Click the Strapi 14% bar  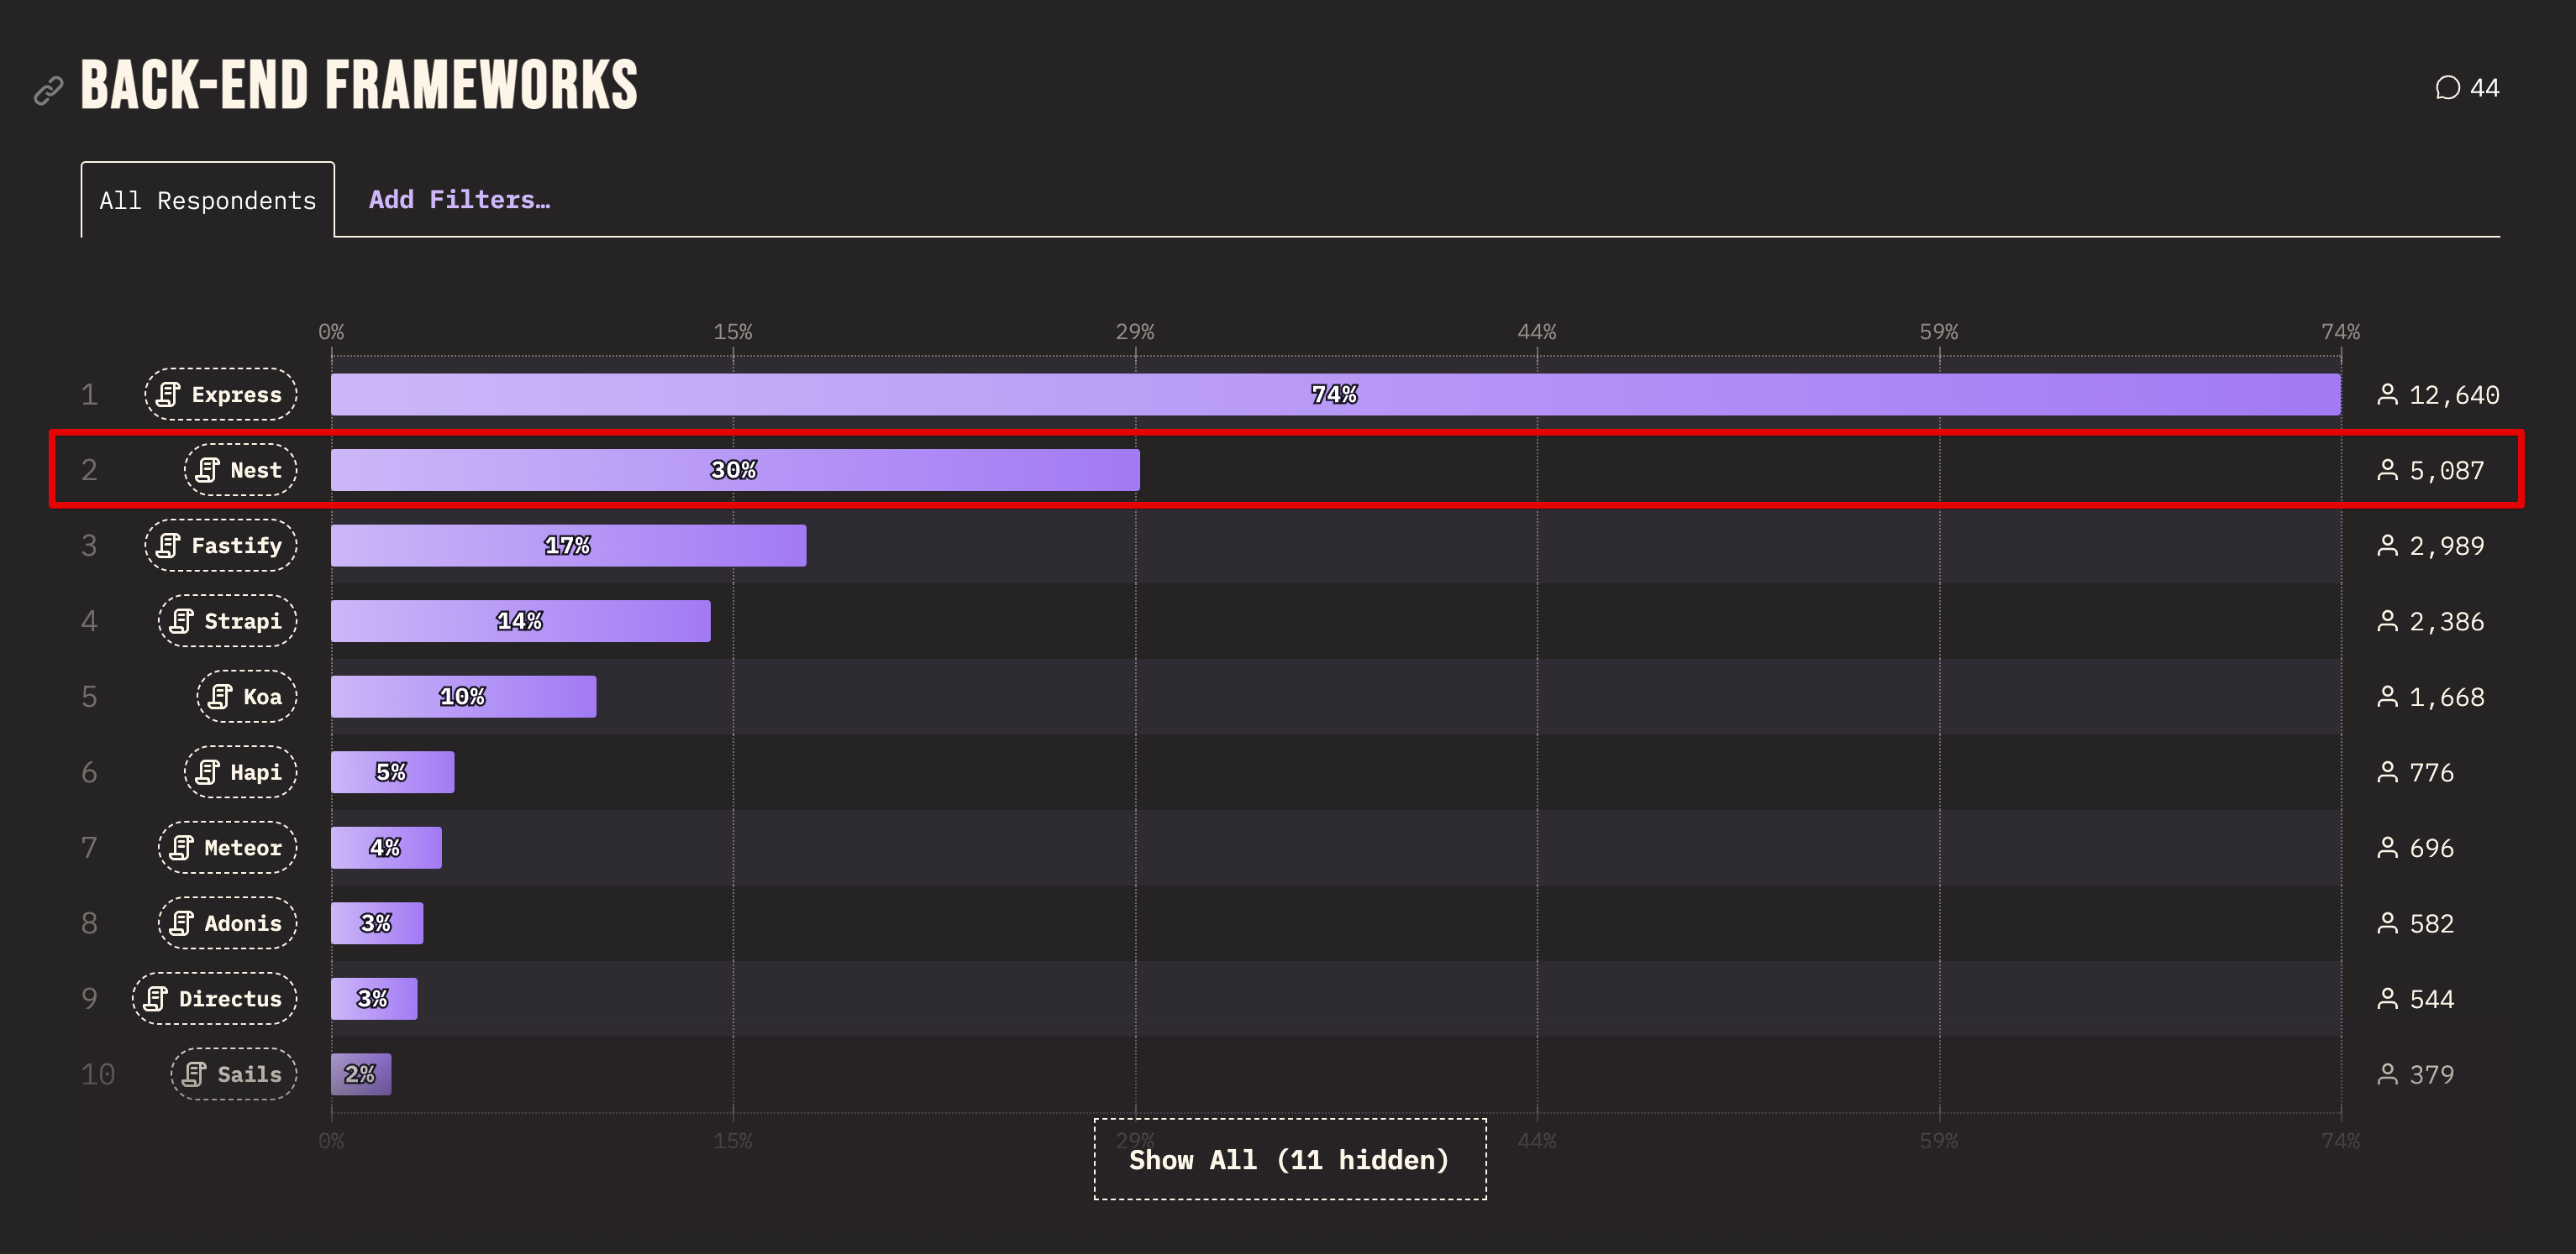click(x=520, y=621)
